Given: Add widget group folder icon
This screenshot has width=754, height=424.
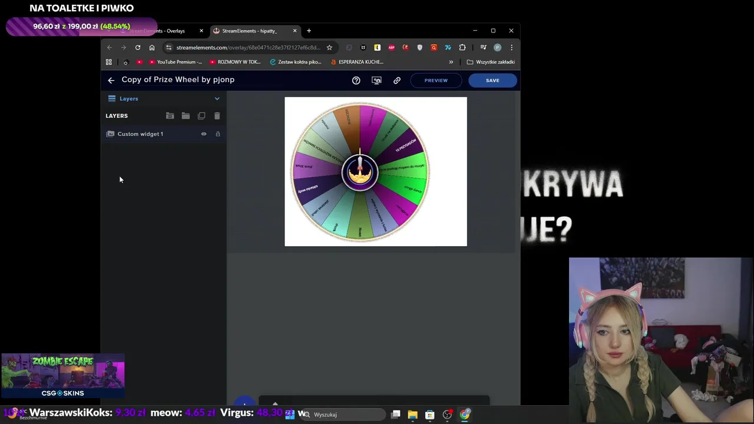Looking at the screenshot, I should click(170, 116).
